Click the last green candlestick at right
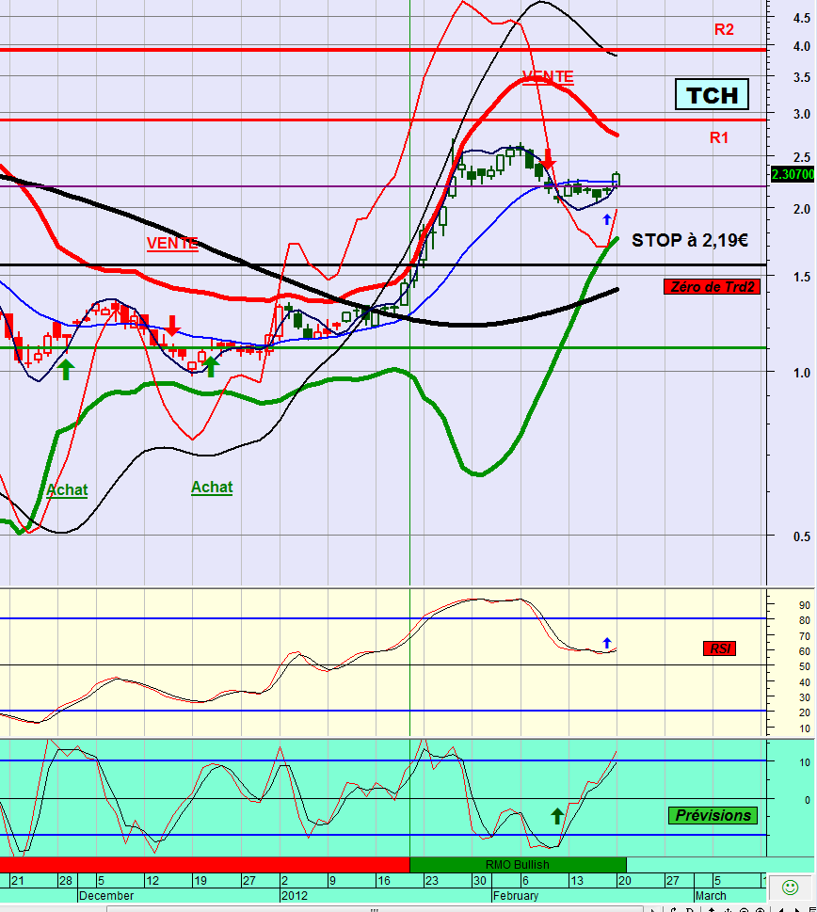Viewport: 817px width, 912px height. point(617,179)
